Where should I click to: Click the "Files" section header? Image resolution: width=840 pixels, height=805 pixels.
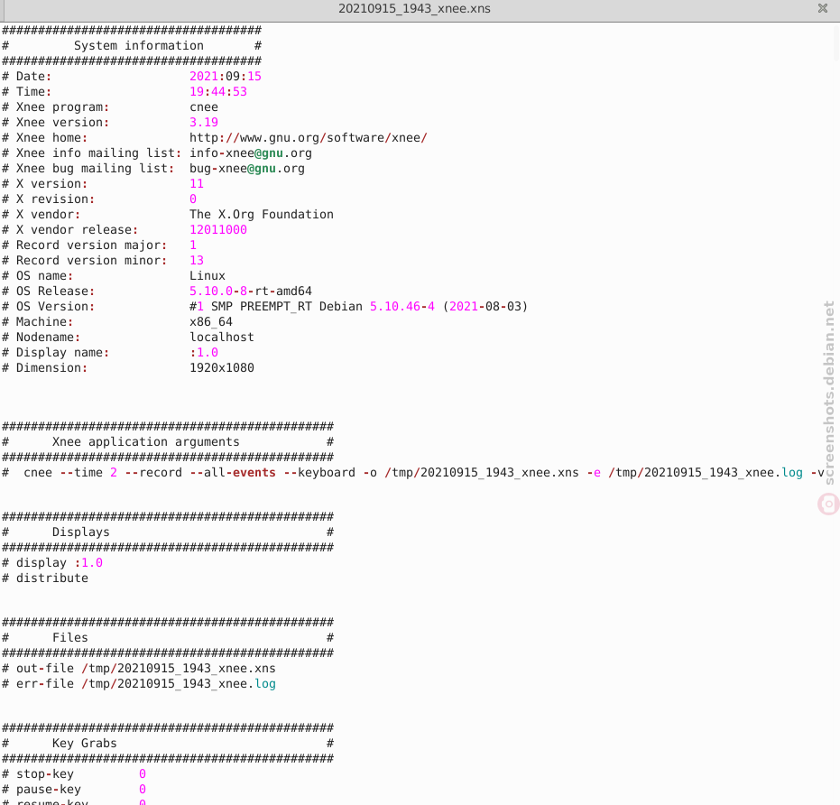(70, 638)
